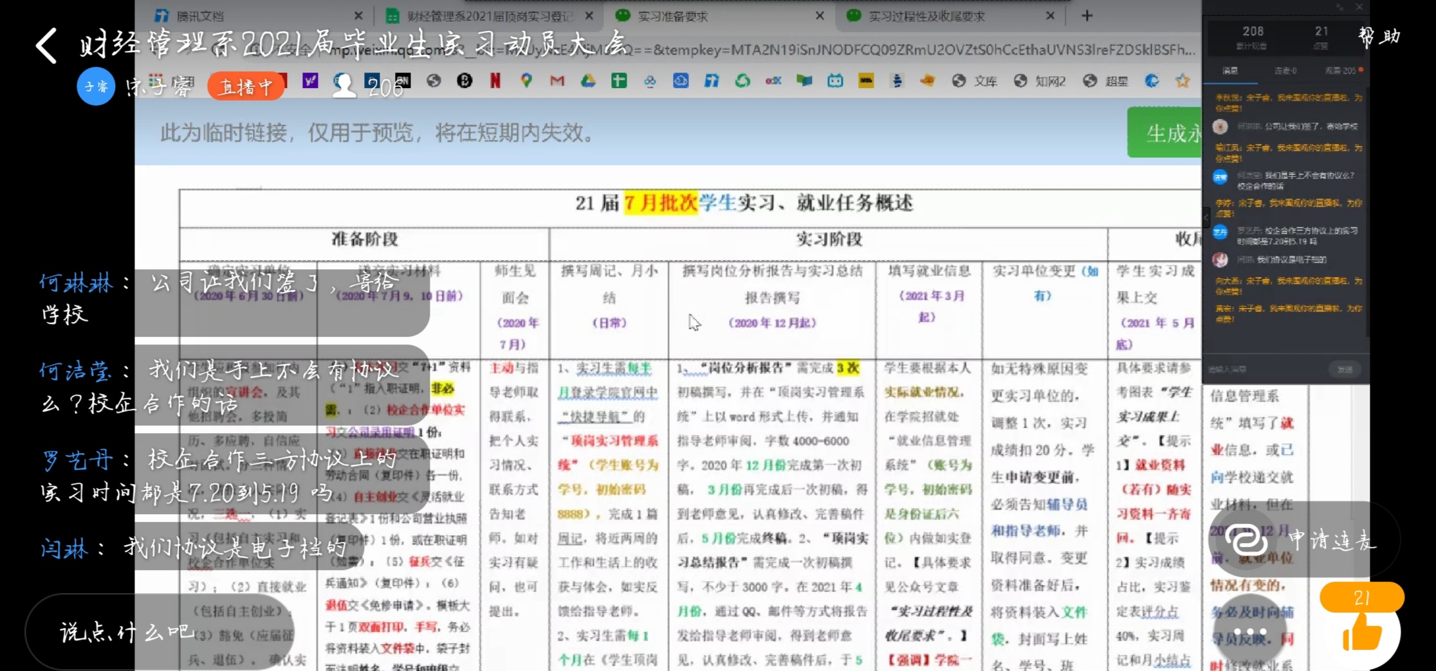This screenshot has width=1436, height=671.
Task: Click the 208 累计观看 counter
Action: coord(1252,37)
